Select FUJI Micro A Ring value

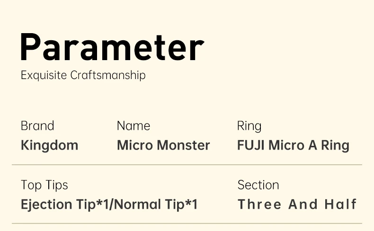[x=293, y=146]
